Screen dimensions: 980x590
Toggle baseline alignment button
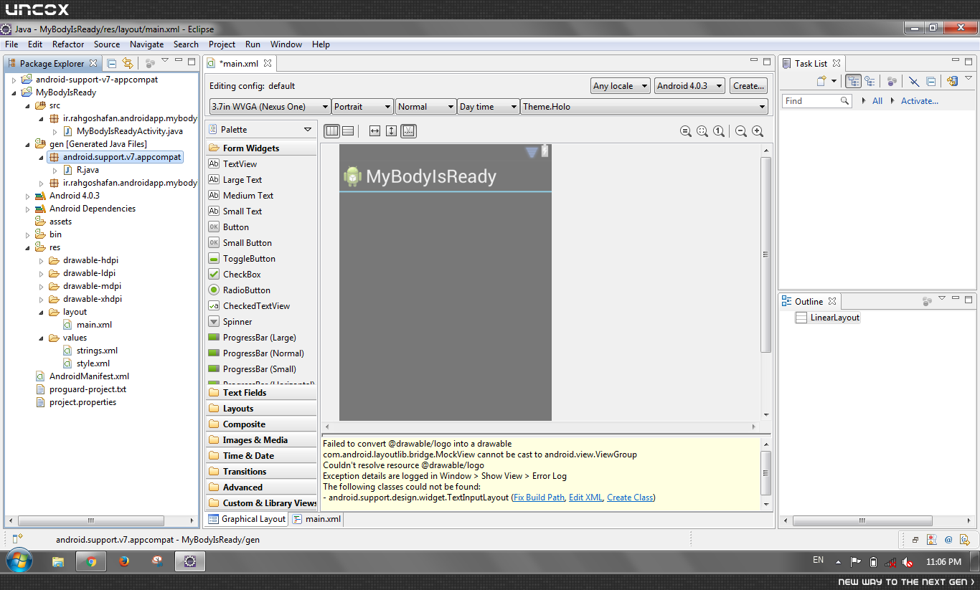408,131
